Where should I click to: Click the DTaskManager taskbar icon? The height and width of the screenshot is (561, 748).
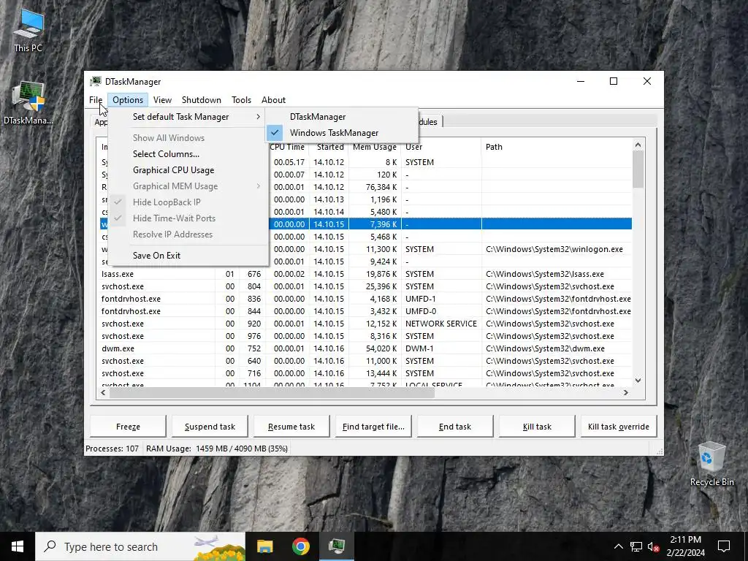[337, 546]
